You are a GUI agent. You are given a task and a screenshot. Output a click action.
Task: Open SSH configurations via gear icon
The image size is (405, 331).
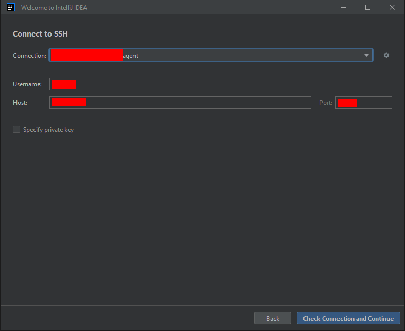(x=386, y=55)
